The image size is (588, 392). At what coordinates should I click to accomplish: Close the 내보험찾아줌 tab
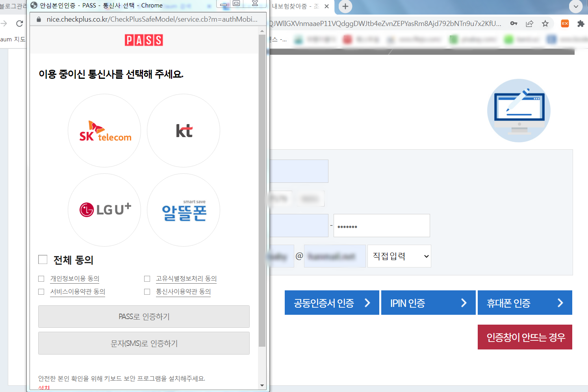[x=326, y=6]
